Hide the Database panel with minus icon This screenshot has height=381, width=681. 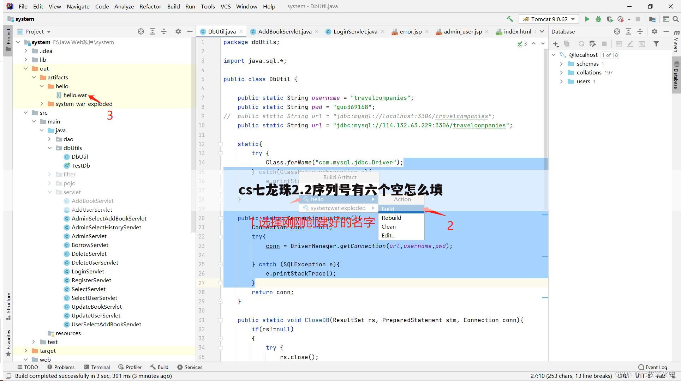pyautogui.click(x=666, y=31)
